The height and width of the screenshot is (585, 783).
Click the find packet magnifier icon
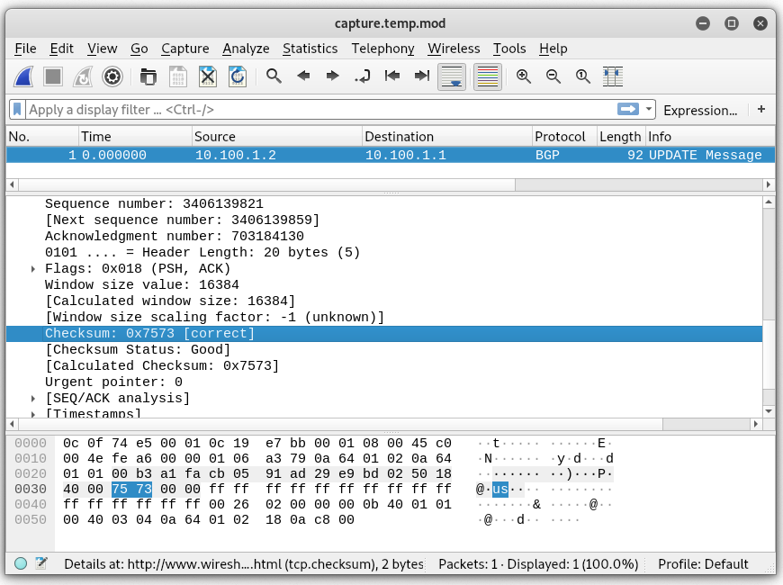point(274,76)
